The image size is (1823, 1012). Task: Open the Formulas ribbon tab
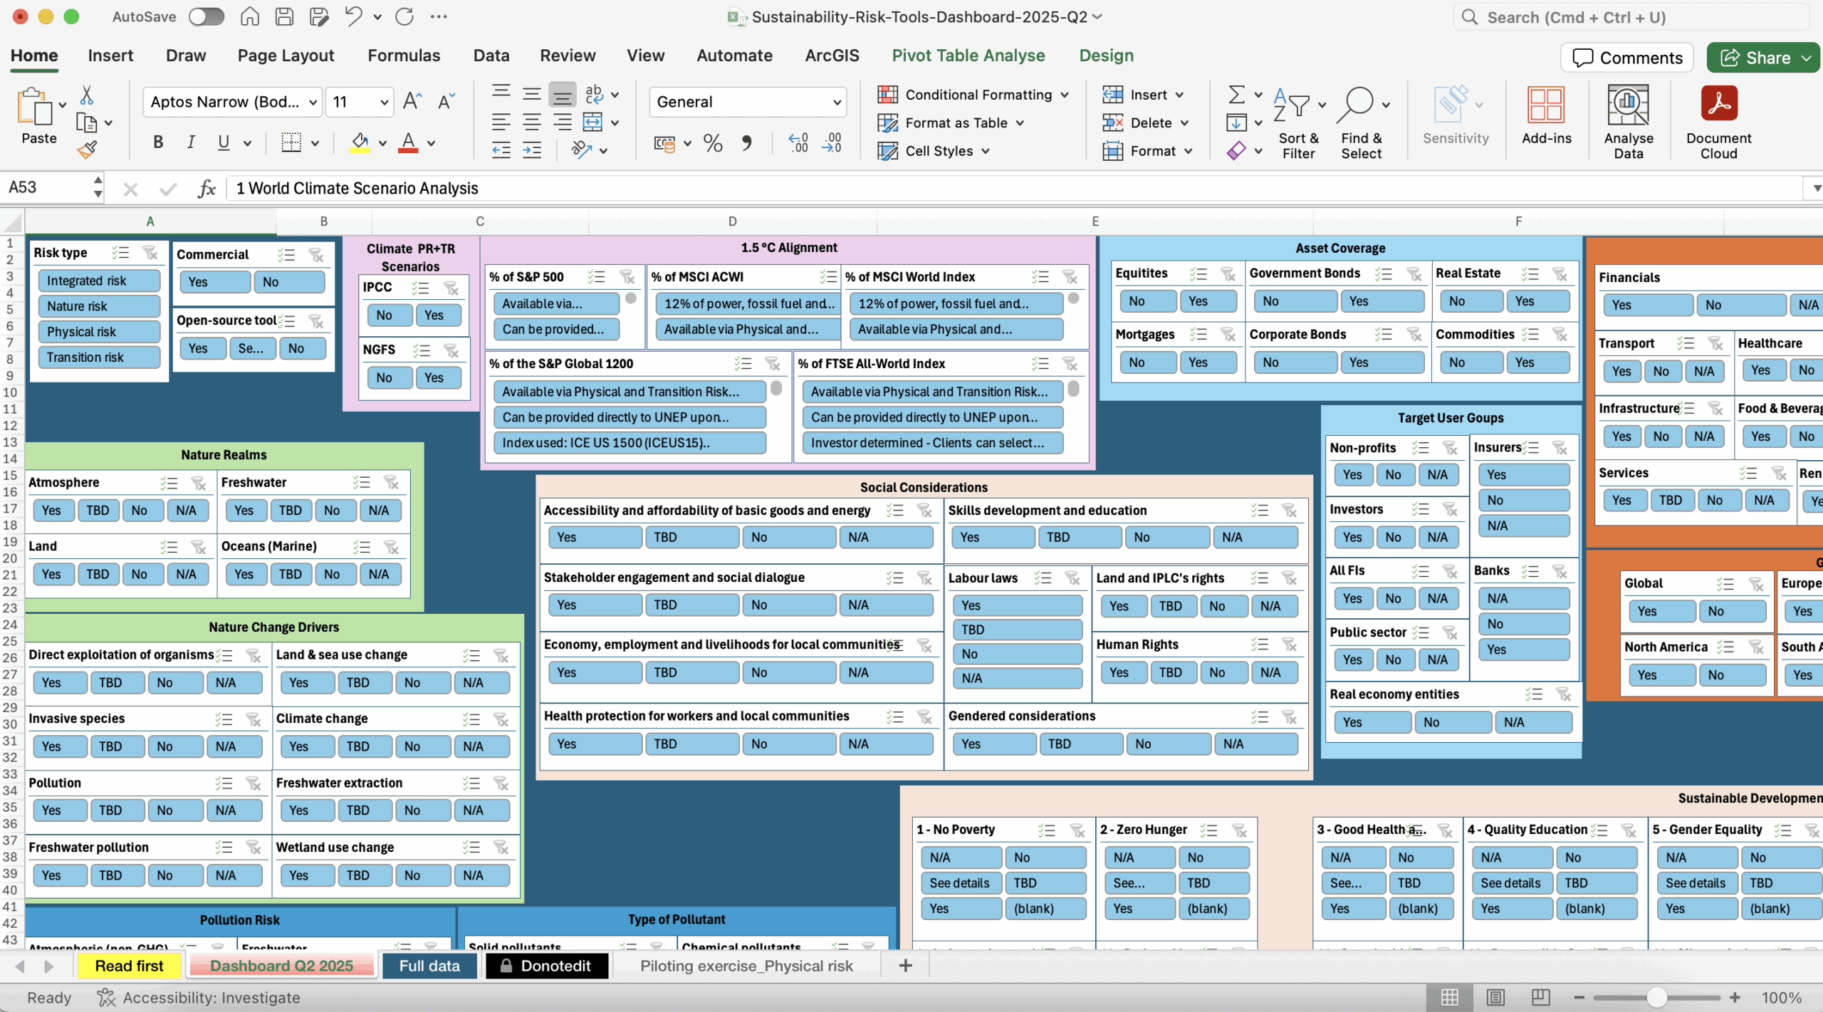pos(404,56)
